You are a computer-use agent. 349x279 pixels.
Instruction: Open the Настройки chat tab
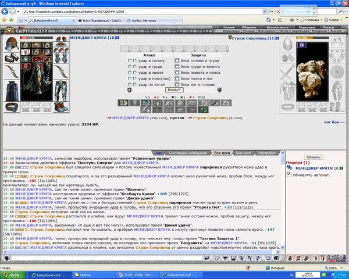(266, 153)
